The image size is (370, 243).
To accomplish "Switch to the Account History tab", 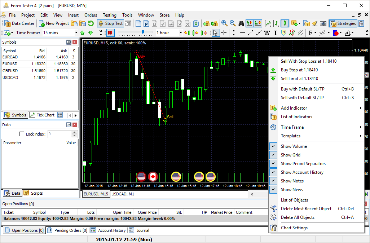I will (x=109, y=230).
